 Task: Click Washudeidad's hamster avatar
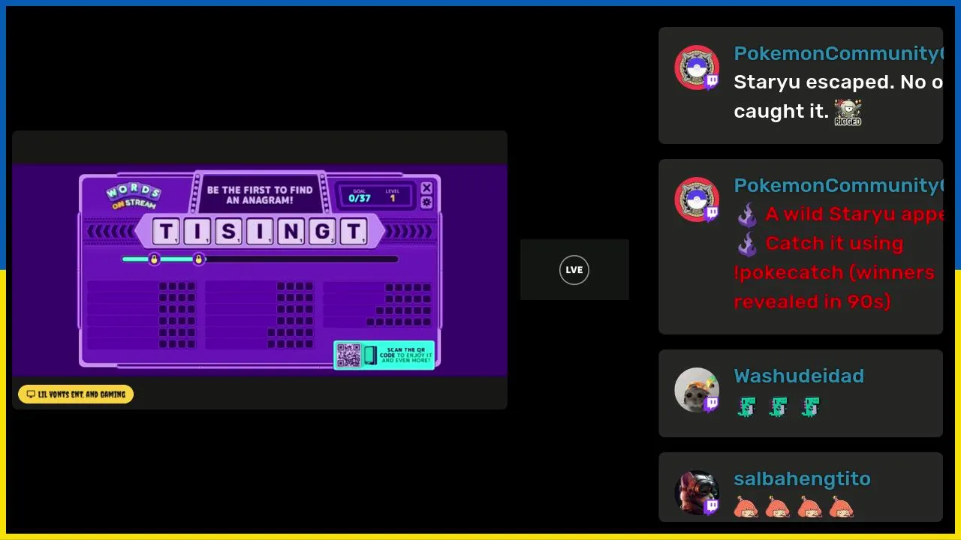pyautogui.click(x=697, y=390)
